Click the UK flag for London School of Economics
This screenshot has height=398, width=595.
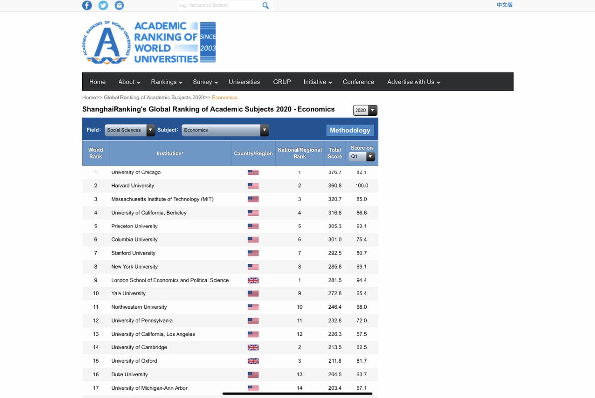(x=253, y=280)
